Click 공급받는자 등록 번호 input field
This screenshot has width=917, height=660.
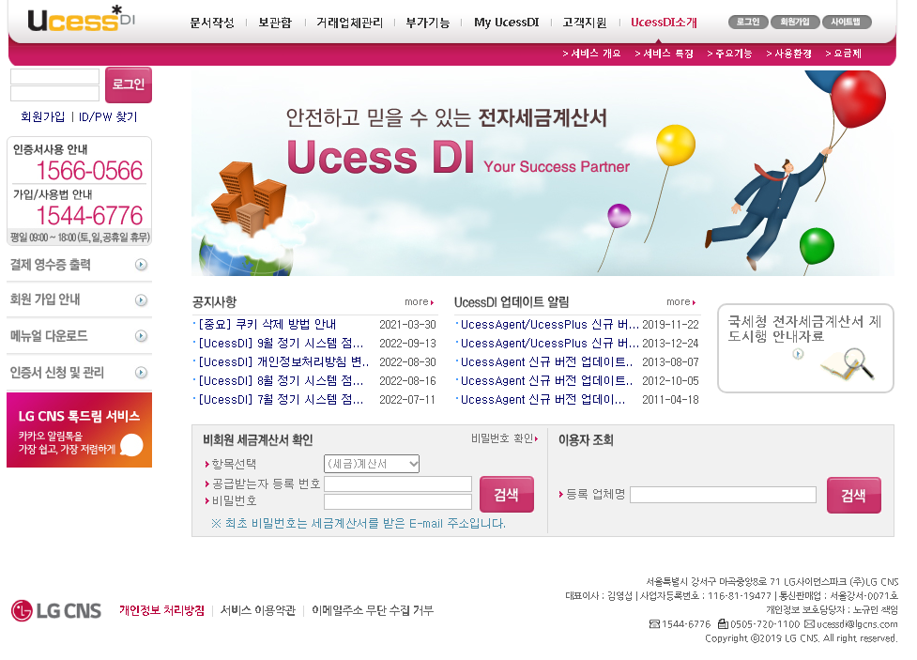point(398,483)
